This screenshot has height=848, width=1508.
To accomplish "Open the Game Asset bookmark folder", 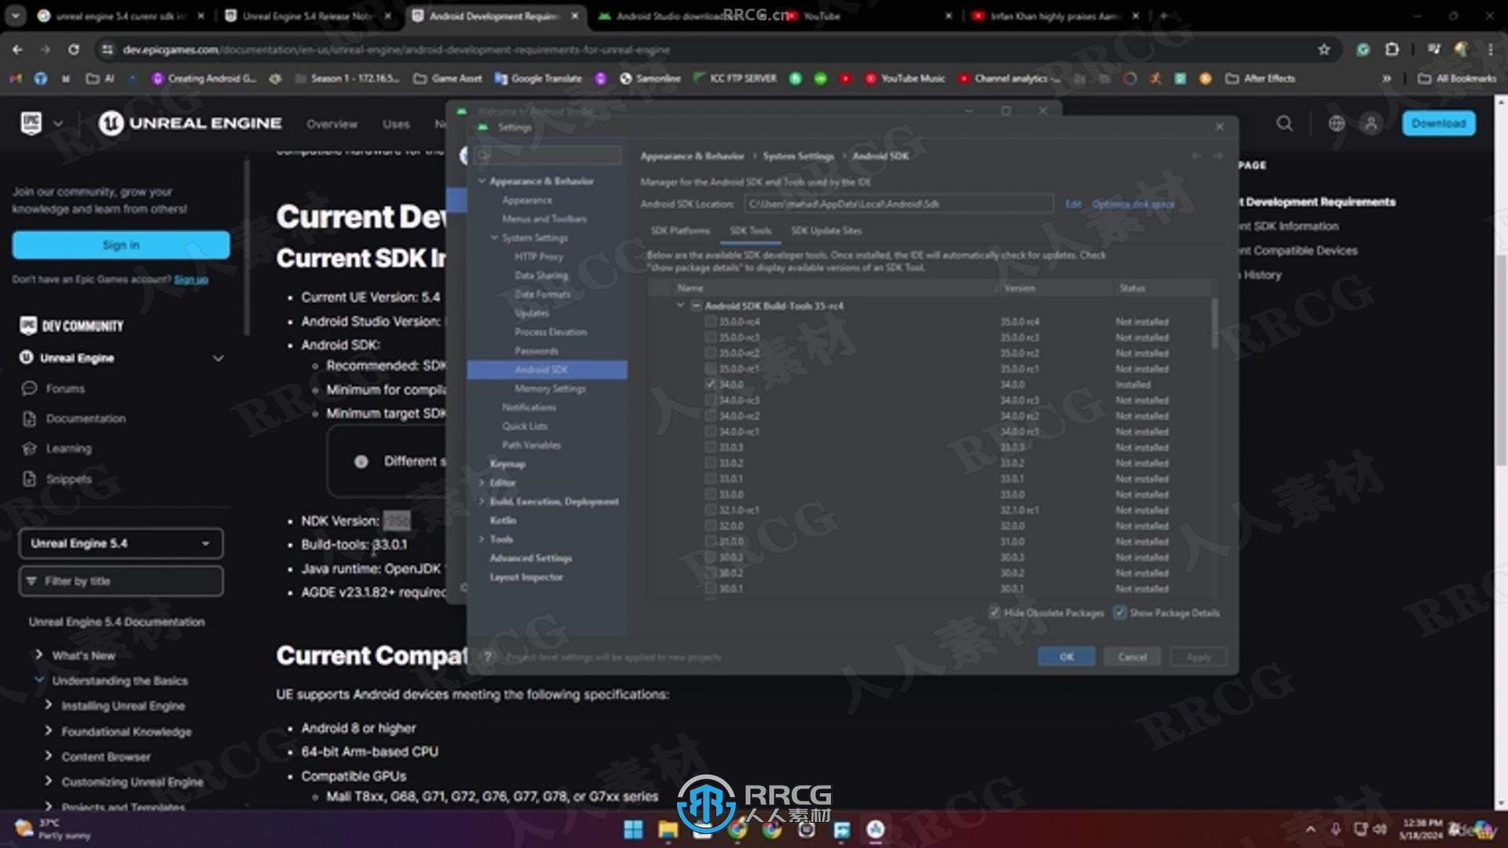I will point(448,79).
